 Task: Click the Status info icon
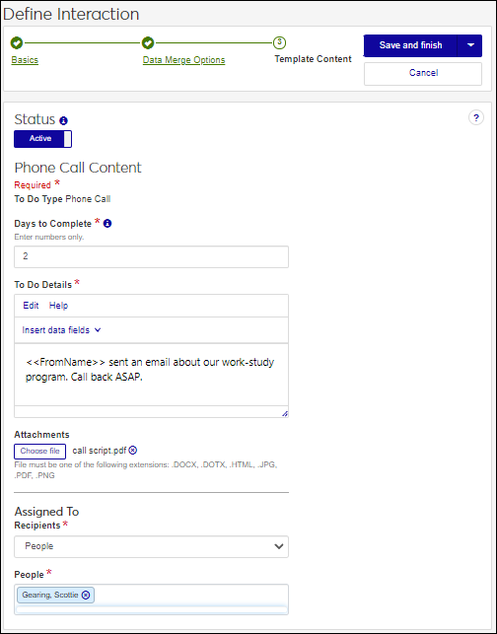coord(63,120)
